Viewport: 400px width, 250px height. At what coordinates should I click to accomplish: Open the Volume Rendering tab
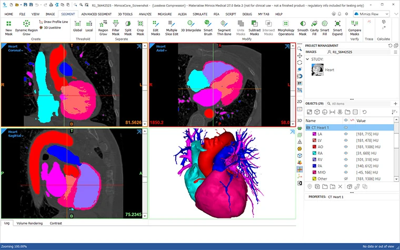[x=31, y=223]
